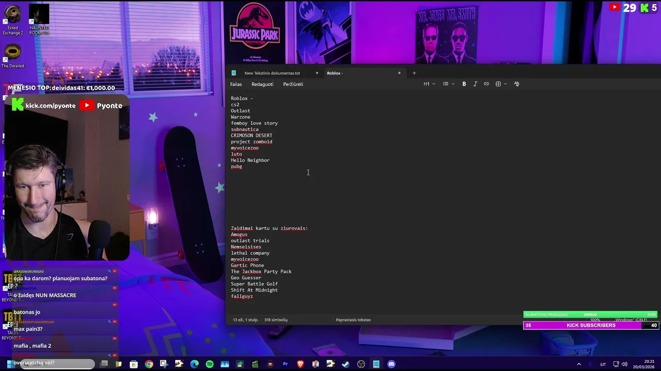Click the clear formatting icon
Image resolution: width=661 pixels, height=371 pixels.
[516, 84]
